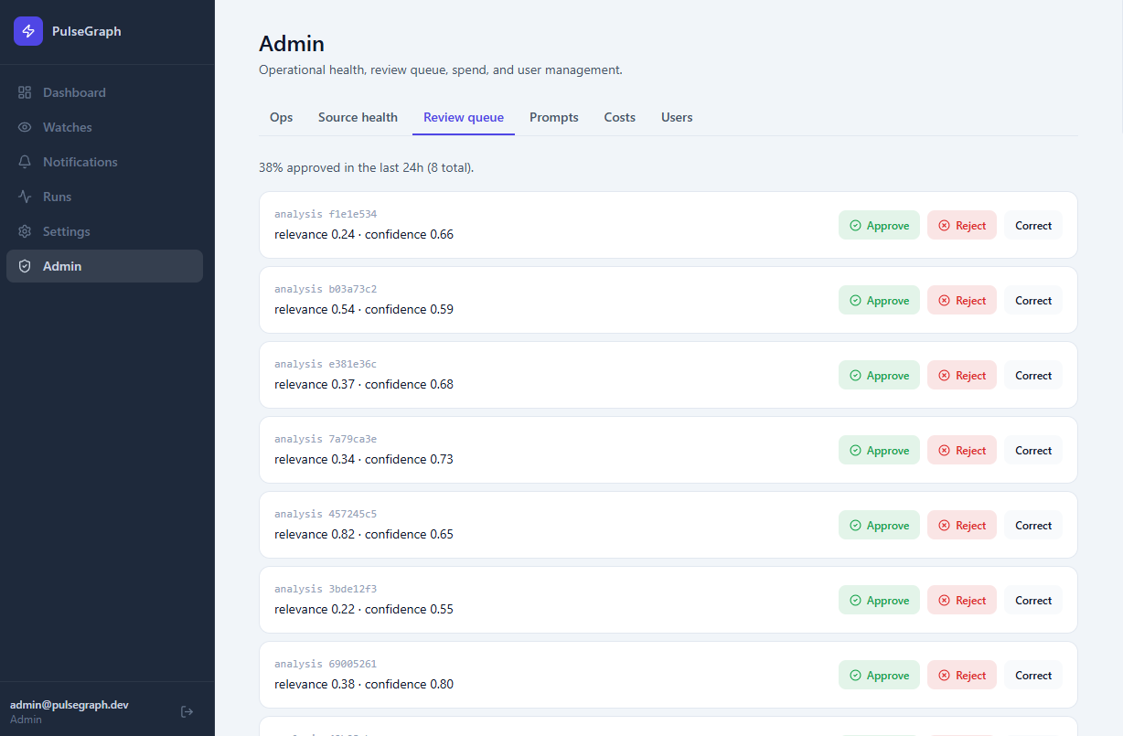Reject analysis f1e1e534
Viewport: 1123px width, 736px height.
pyautogui.click(x=962, y=225)
